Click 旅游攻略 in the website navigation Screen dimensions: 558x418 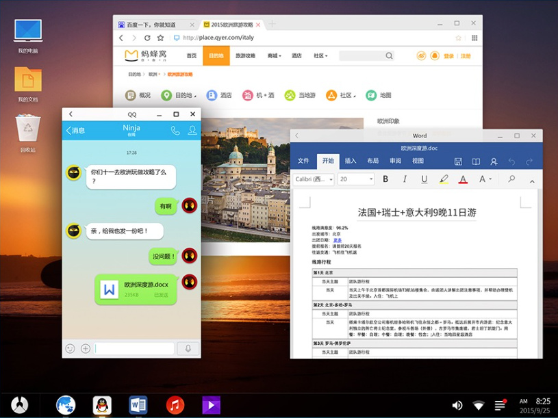tap(246, 56)
